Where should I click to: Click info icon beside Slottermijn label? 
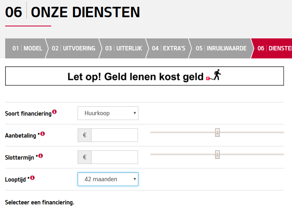tap(40, 156)
